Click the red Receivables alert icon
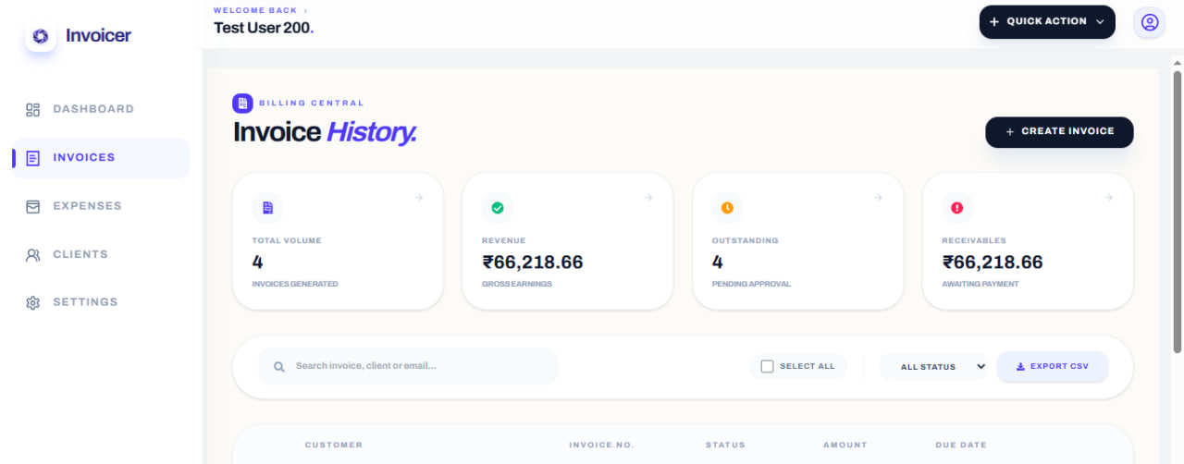 (956, 208)
